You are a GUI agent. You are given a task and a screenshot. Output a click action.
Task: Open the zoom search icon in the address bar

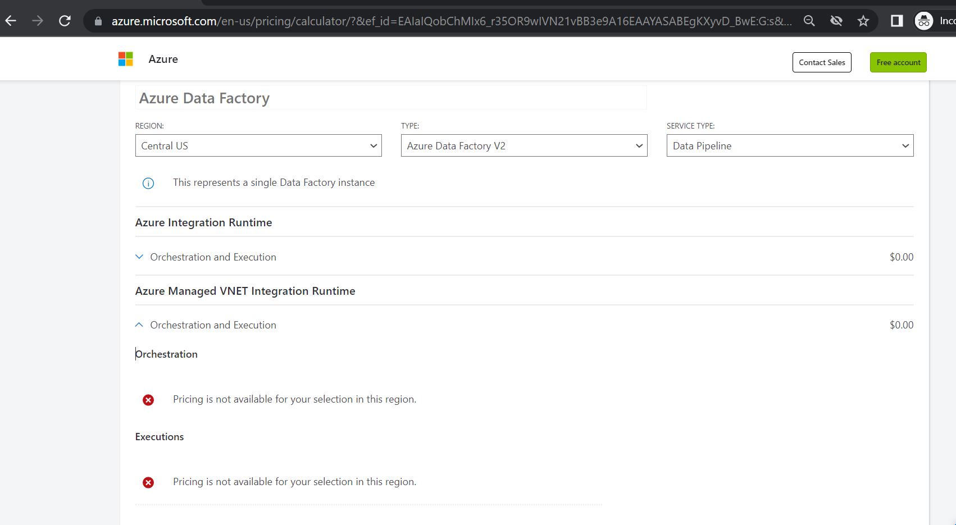point(809,20)
